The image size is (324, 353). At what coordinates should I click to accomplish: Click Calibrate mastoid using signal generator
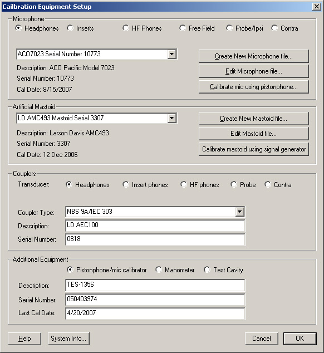(253, 149)
